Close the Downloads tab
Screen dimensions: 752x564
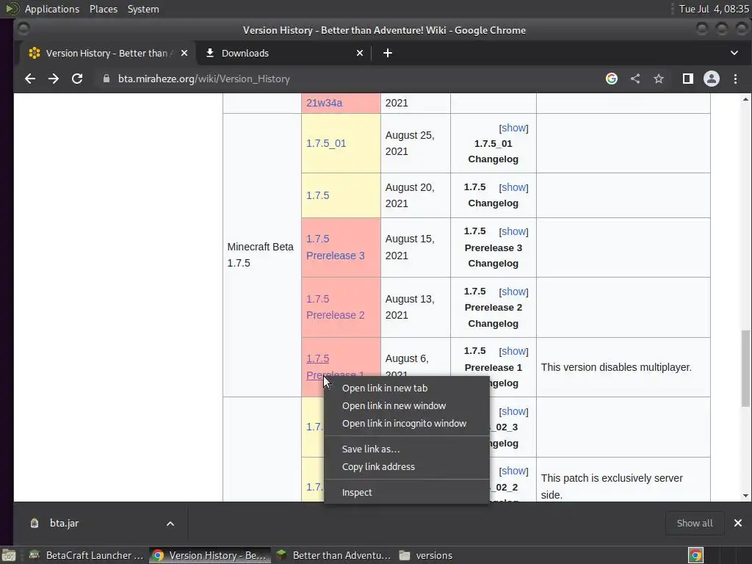click(x=360, y=53)
